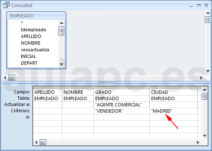Select the NOMBRE field in table list
The image size is (212, 151).
(x=30, y=43)
